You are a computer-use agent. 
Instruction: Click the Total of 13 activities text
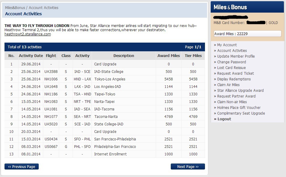(x=25, y=47)
